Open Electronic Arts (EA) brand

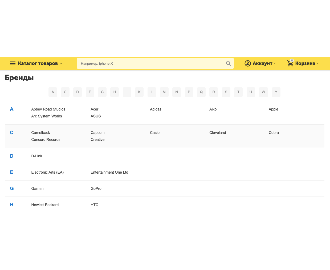[47, 172]
